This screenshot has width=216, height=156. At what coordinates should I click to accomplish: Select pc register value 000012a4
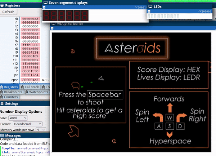[30, 75]
